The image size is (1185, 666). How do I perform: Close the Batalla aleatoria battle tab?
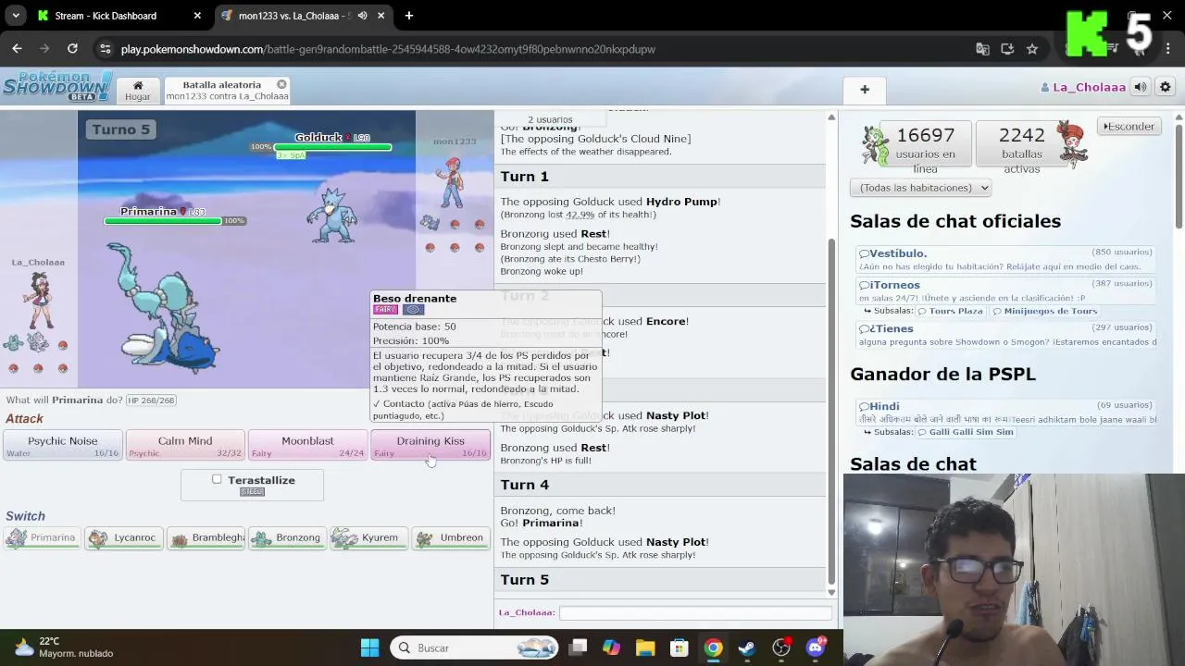[x=281, y=84]
